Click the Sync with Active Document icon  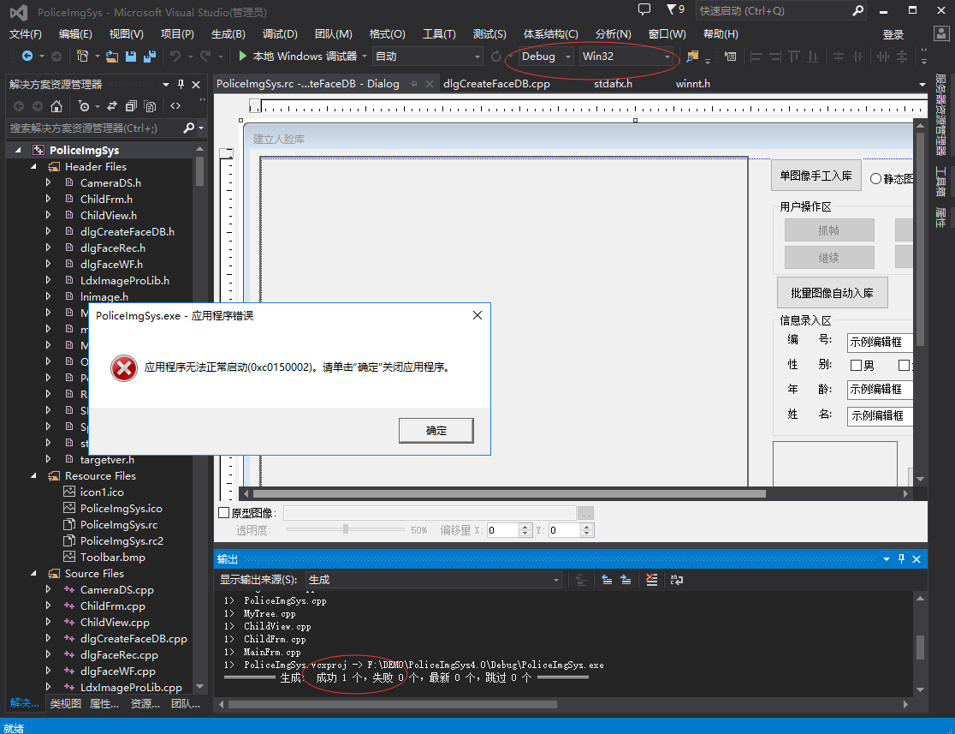pos(111,106)
